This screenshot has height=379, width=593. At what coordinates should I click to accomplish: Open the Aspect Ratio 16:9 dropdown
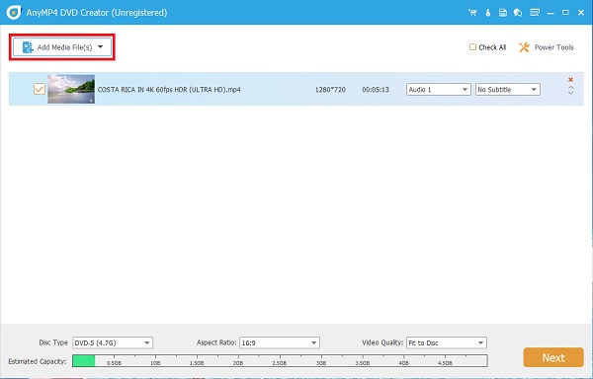280,342
